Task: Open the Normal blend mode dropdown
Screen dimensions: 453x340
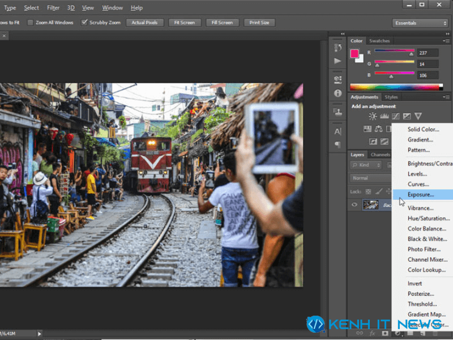Action: click(371, 178)
